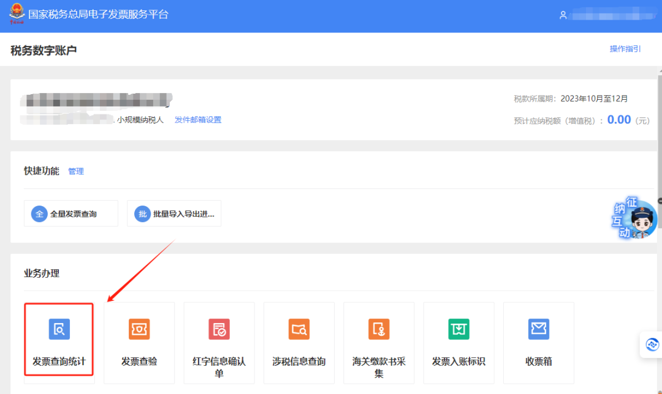Click the 发票查询统计 label text

[59, 362]
